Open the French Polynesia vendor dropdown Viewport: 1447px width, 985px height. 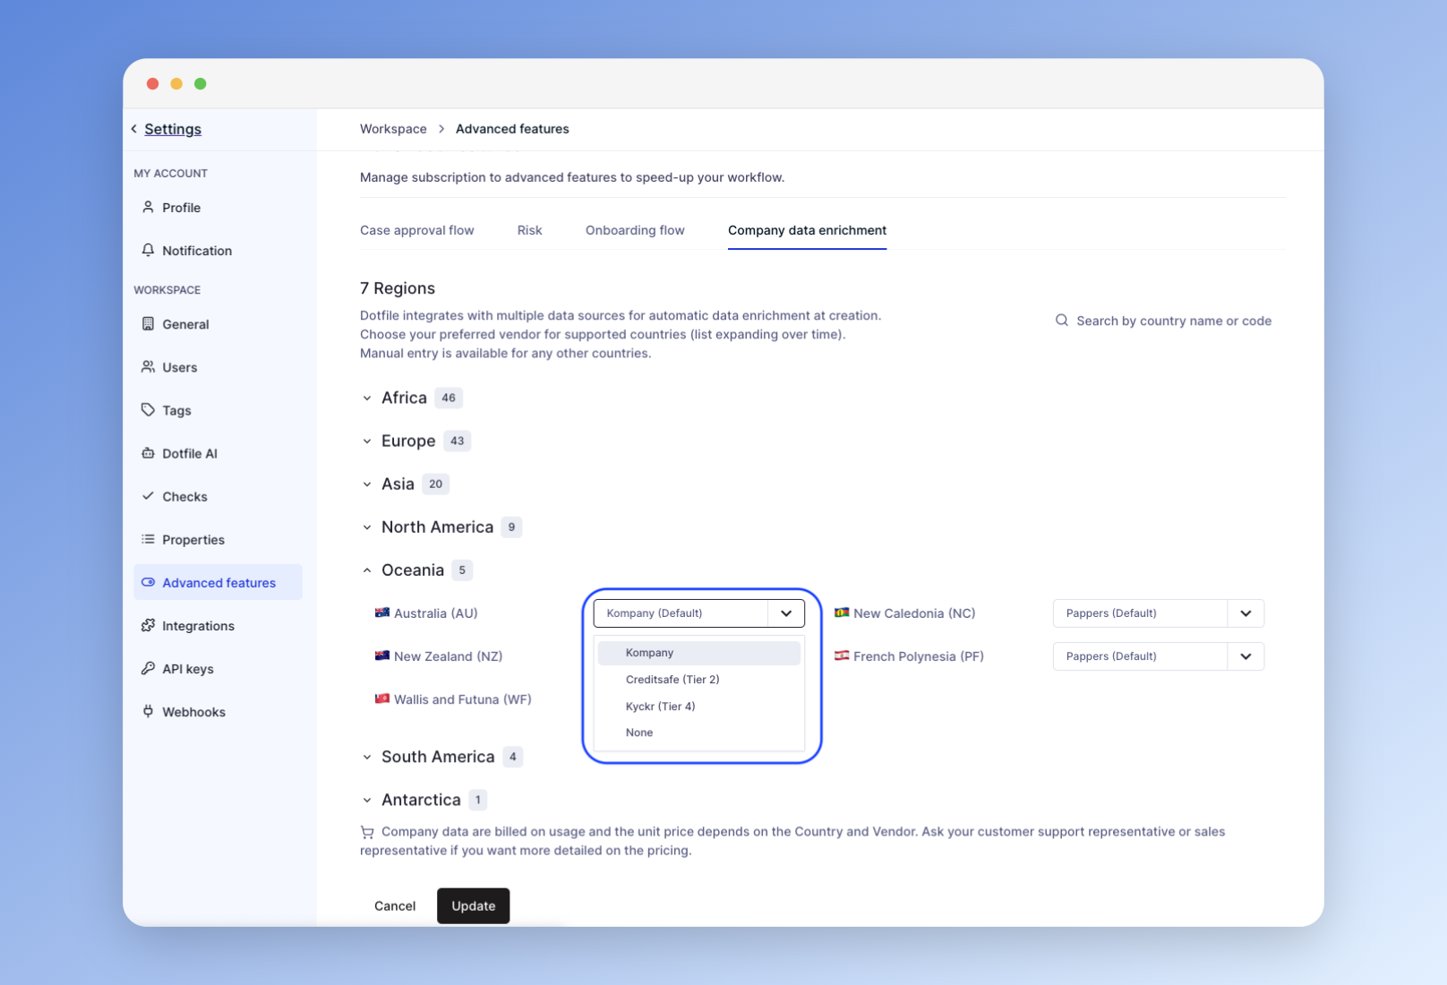pyautogui.click(x=1246, y=656)
